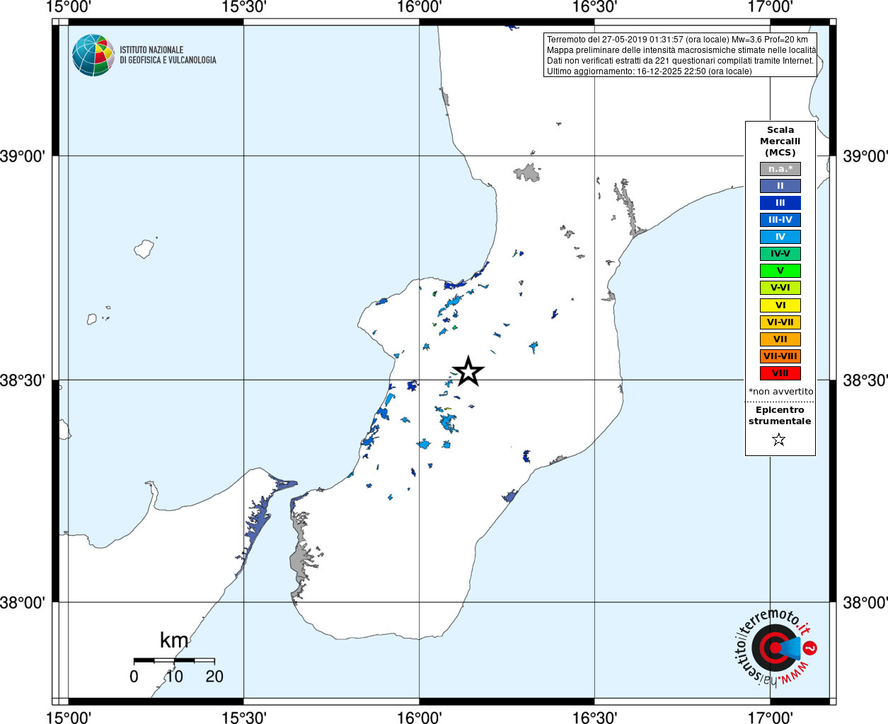Click the 'Scala Mercalli (MCS)' legend title
888x724 pixels.
tap(780, 141)
